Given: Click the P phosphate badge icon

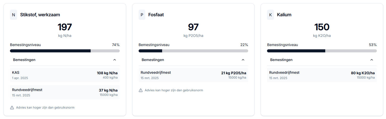Looking at the screenshot, I should pyautogui.click(x=142, y=15).
